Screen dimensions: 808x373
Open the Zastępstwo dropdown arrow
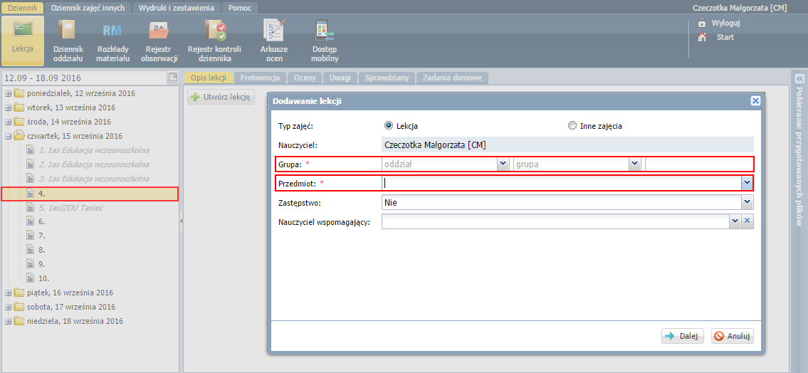[747, 202]
